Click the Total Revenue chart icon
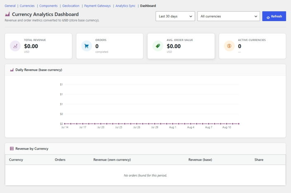The width and height of the screenshot is (291, 193). 15,46
